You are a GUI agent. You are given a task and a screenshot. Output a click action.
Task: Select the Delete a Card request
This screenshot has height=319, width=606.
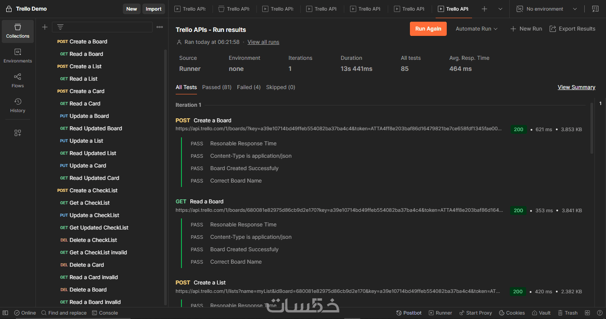87,265
